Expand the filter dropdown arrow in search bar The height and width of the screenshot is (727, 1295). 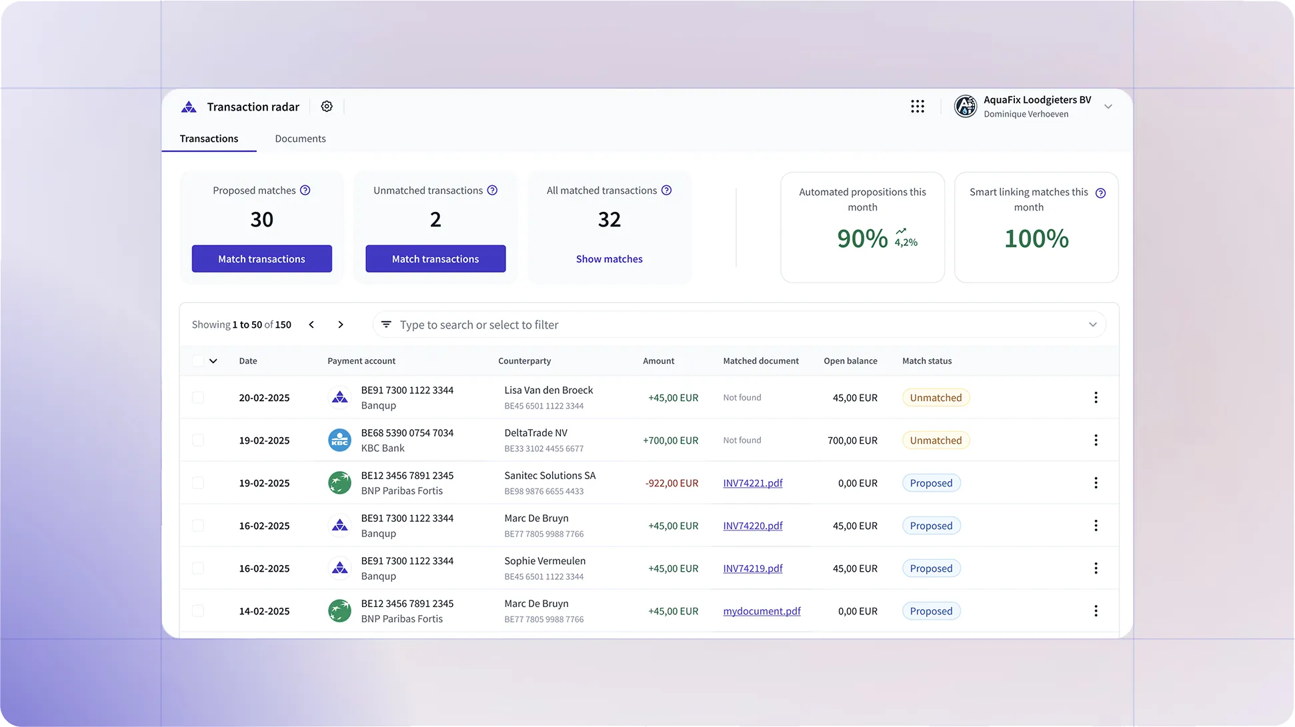pyautogui.click(x=1093, y=325)
